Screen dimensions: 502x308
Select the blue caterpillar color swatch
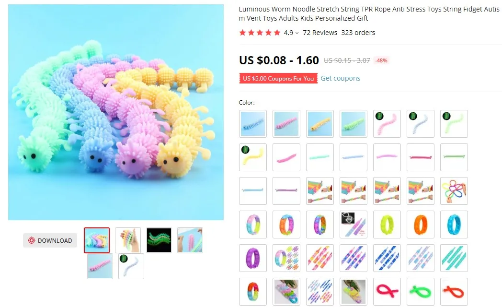coord(253,124)
